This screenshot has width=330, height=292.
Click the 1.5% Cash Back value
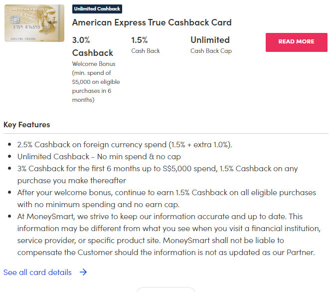pyautogui.click(x=141, y=40)
